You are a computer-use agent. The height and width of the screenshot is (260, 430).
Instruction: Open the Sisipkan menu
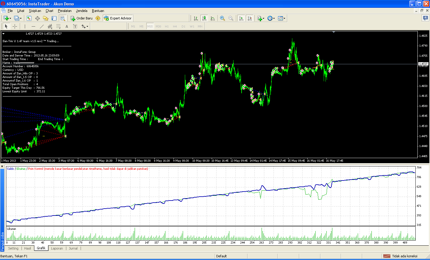35,10
